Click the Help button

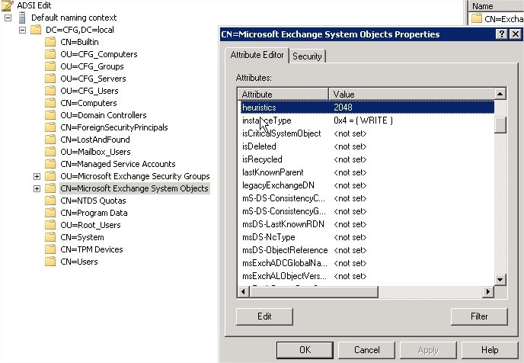click(x=490, y=350)
